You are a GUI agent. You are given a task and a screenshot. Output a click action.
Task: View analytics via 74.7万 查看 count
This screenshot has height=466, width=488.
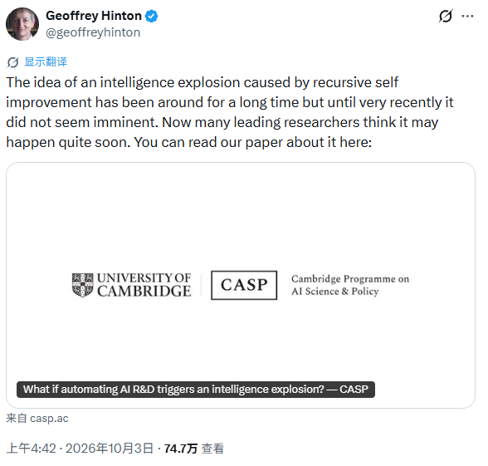click(194, 449)
